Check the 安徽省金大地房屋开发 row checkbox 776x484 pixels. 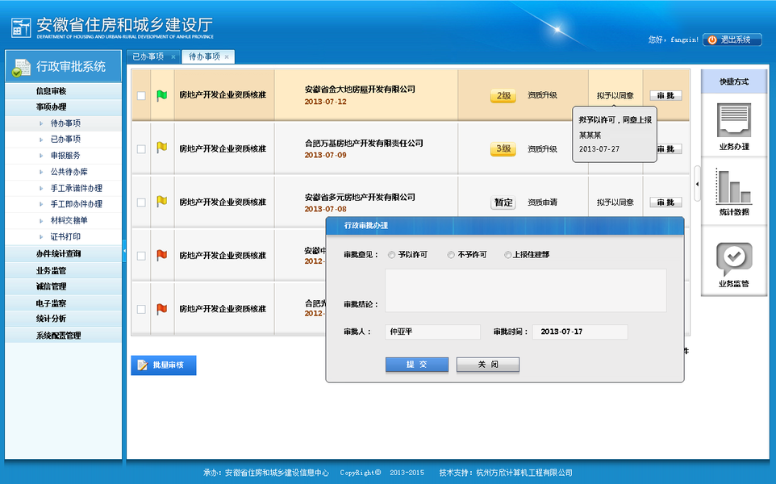[x=141, y=95]
